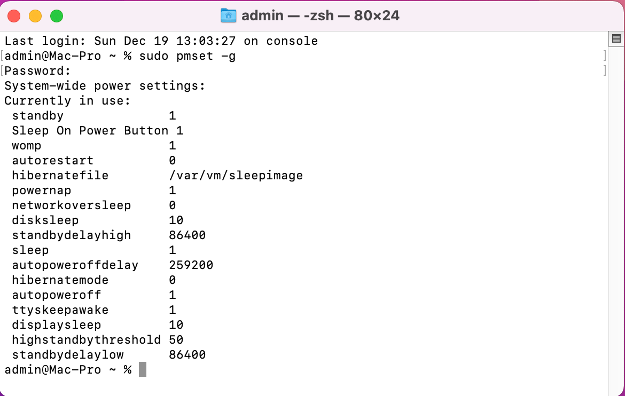Click the "System-wide power settings:" heading

click(105, 86)
